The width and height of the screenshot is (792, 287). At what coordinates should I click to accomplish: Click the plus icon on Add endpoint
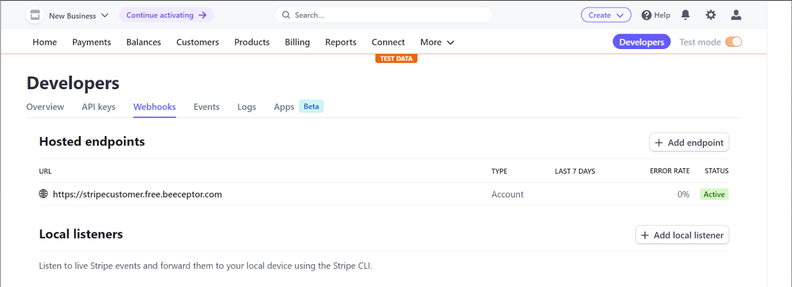(x=658, y=143)
